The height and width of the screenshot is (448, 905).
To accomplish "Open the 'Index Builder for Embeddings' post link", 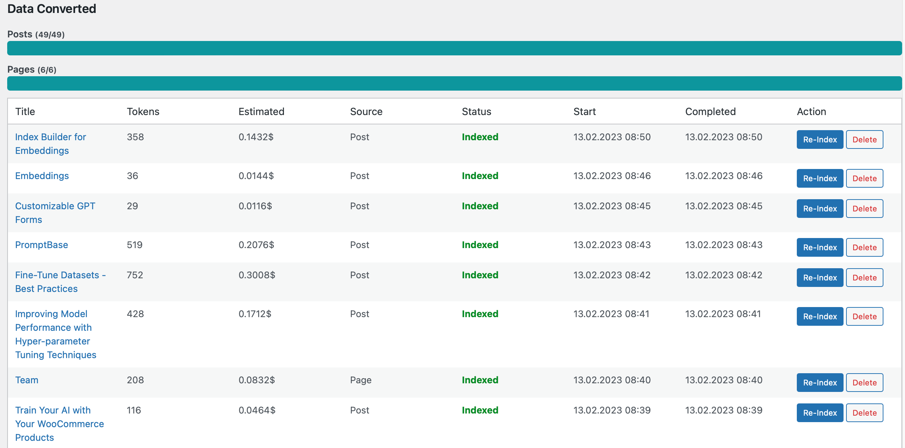I will (50, 144).
